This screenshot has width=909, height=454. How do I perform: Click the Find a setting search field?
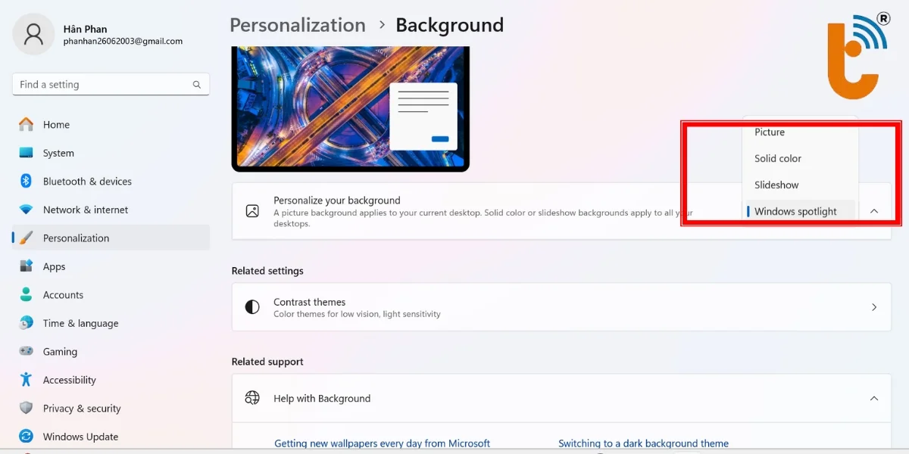coord(111,85)
